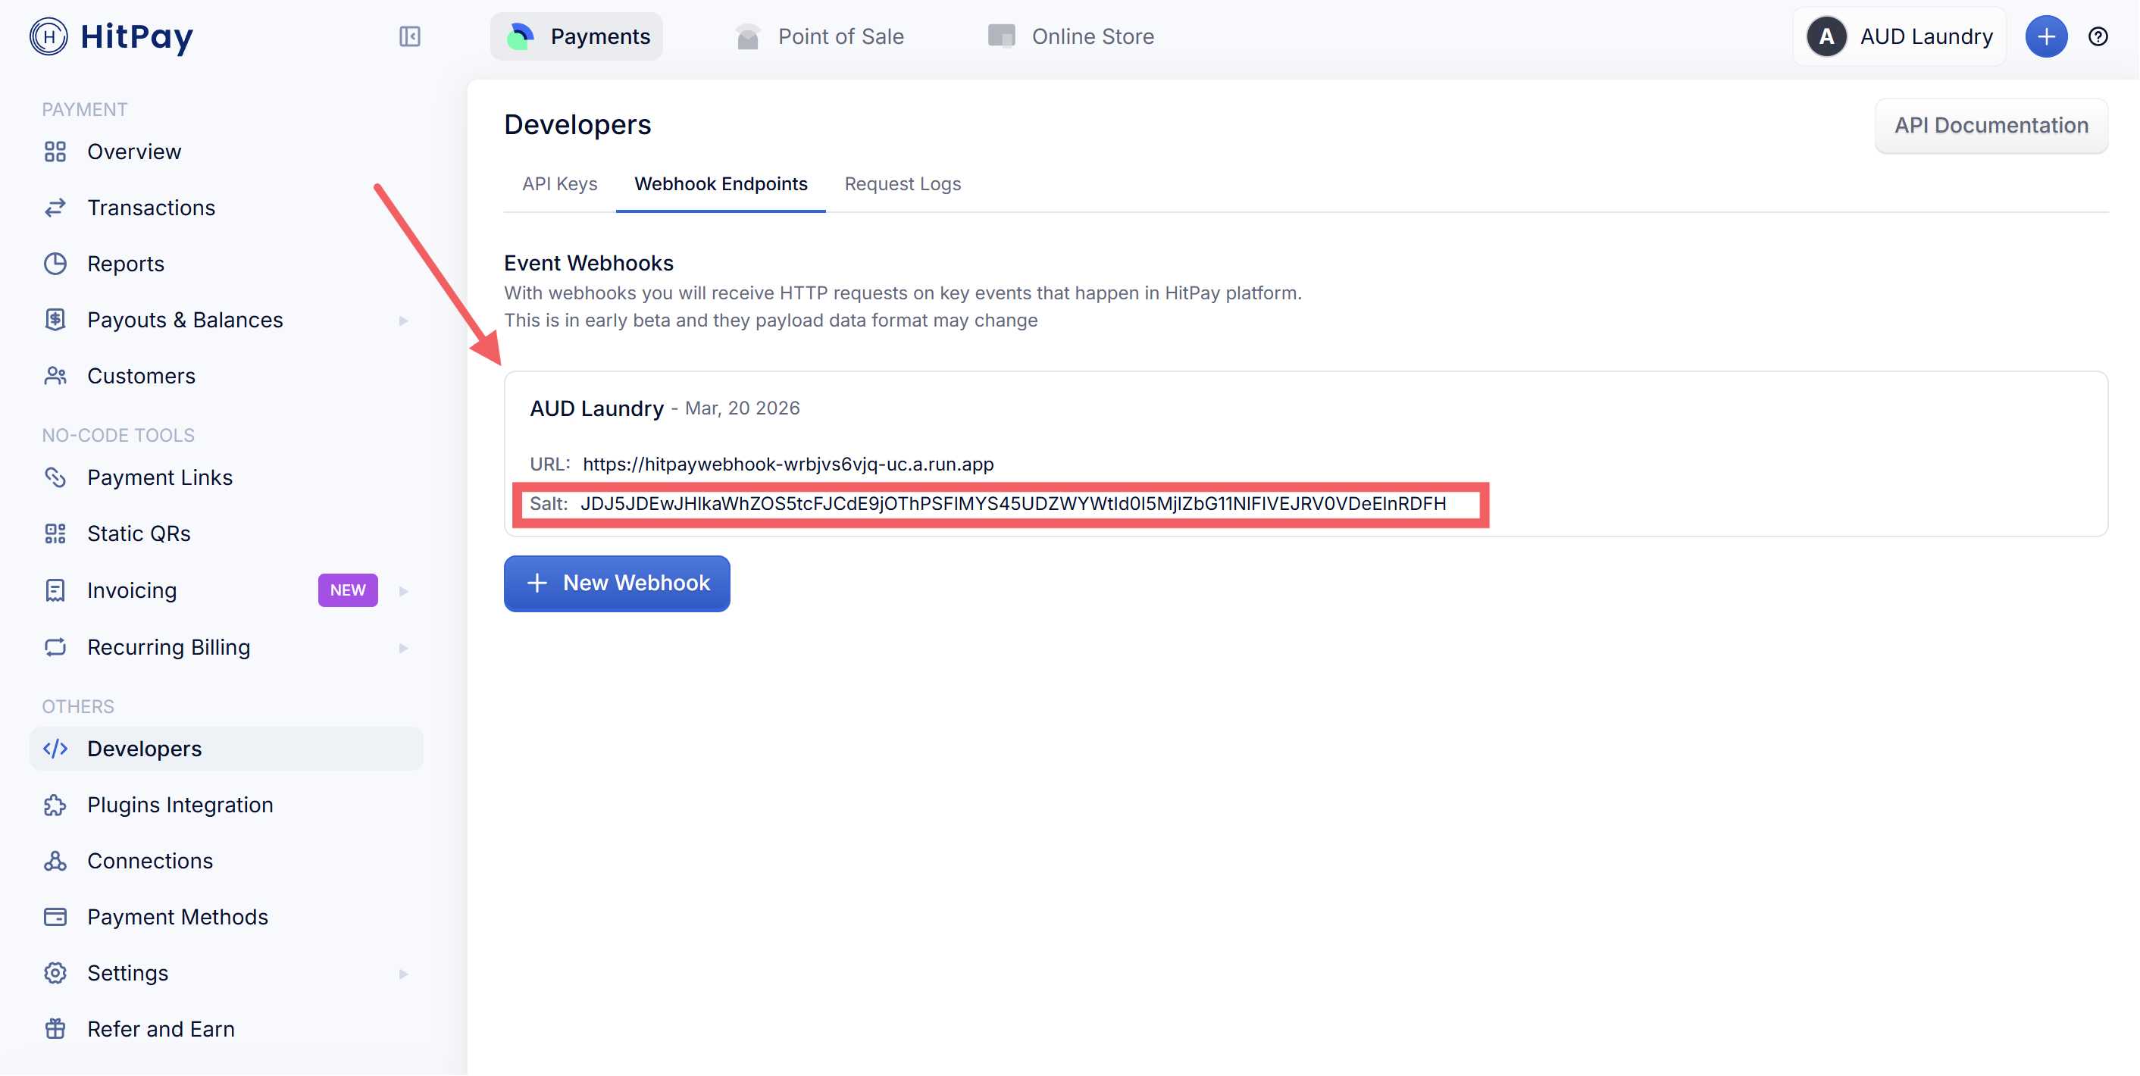
Task: Click the webhook Salt value
Action: click(x=1012, y=503)
